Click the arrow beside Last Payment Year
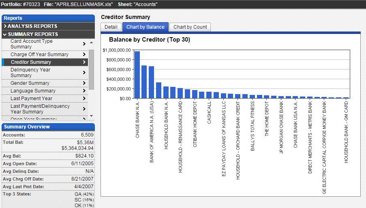This screenshot has height=208, width=366. (84, 99)
